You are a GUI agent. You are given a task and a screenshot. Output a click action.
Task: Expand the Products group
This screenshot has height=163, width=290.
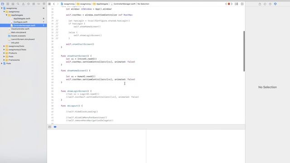coord(4,53)
